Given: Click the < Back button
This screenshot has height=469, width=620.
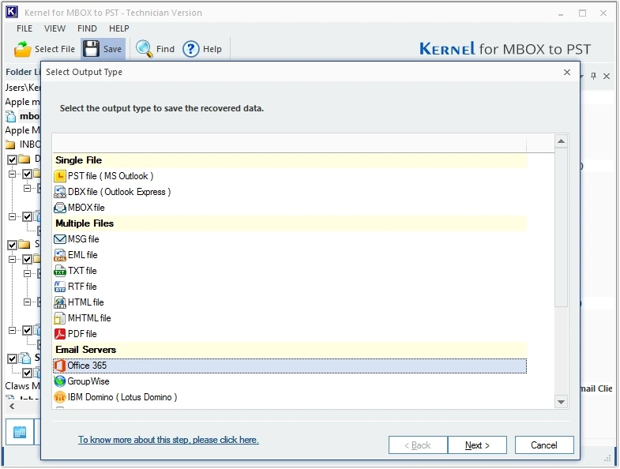Looking at the screenshot, I should click(418, 445).
